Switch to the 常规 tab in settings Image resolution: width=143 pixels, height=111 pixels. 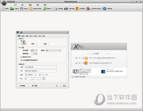(x=19, y=36)
